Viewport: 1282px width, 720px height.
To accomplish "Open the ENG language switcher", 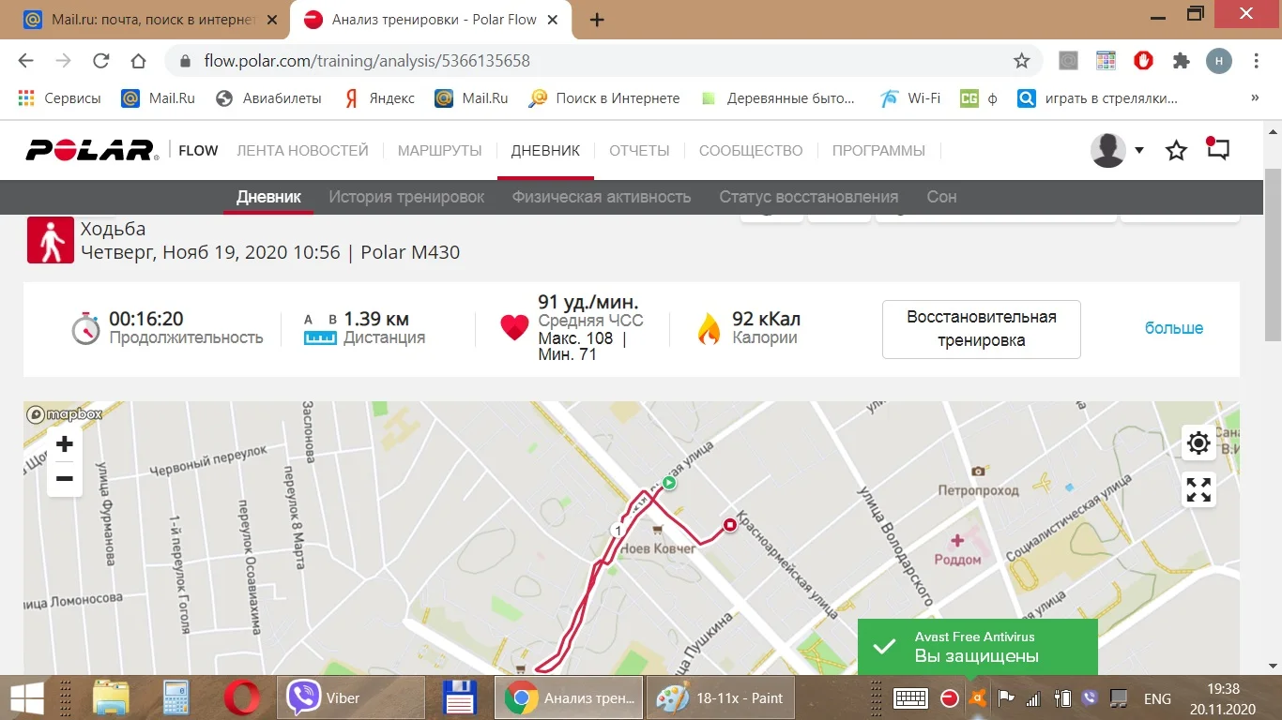I will [1157, 698].
